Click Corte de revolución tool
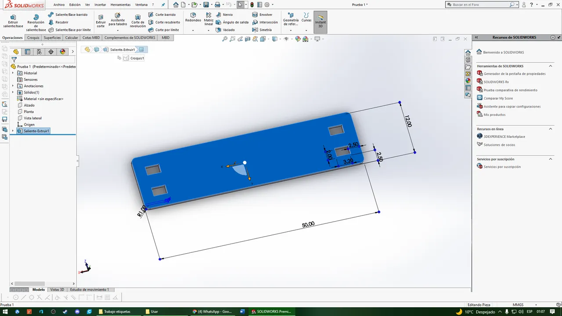 (x=138, y=21)
